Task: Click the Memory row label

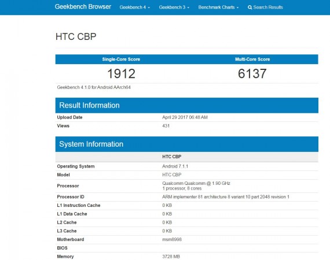Action: (65, 257)
